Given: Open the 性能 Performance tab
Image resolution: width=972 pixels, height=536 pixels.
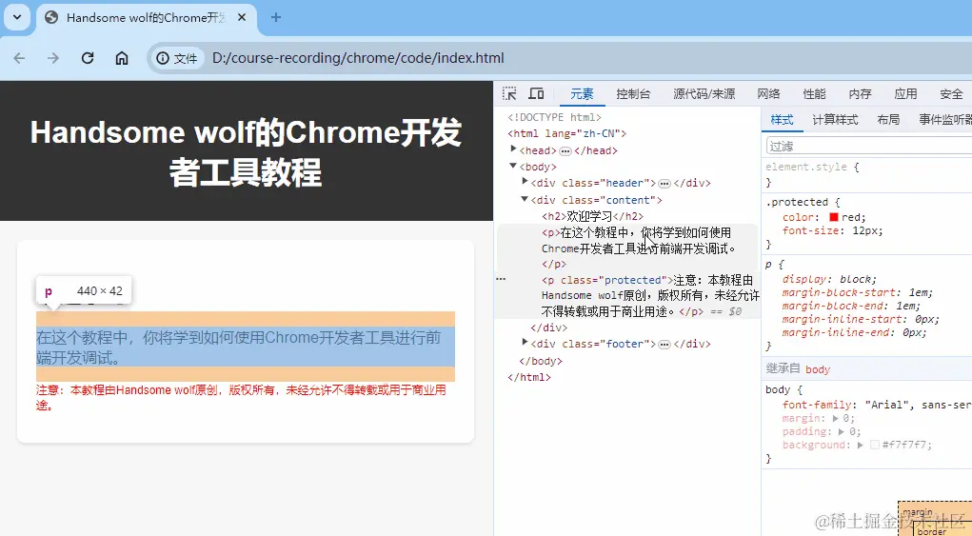Looking at the screenshot, I should [814, 93].
